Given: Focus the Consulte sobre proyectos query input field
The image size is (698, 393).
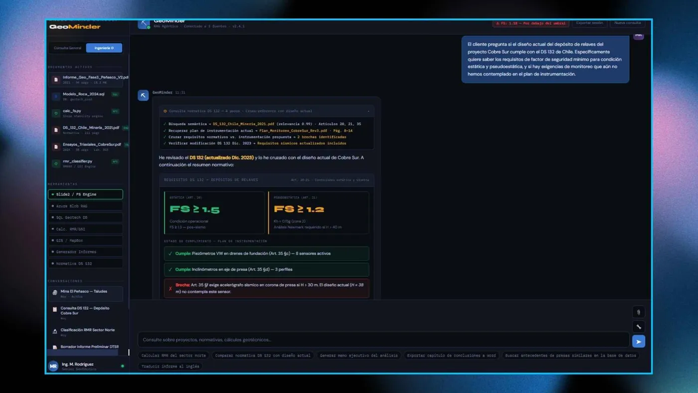Looking at the screenshot, I should [383, 340].
